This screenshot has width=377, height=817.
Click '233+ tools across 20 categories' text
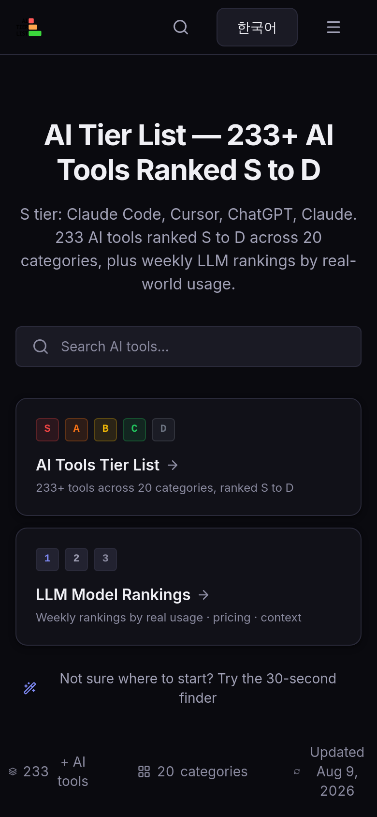165,488
